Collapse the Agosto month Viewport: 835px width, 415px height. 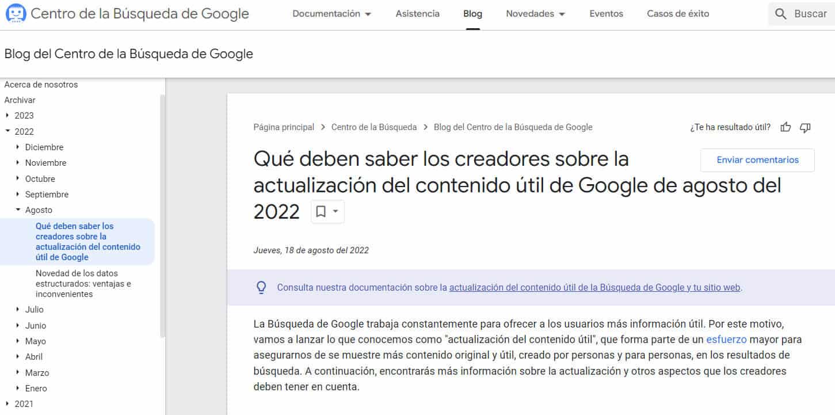click(x=18, y=210)
